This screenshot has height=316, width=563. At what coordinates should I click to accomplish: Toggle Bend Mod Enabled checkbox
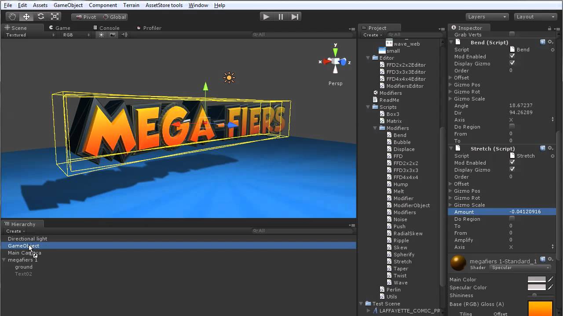pos(512,57)
